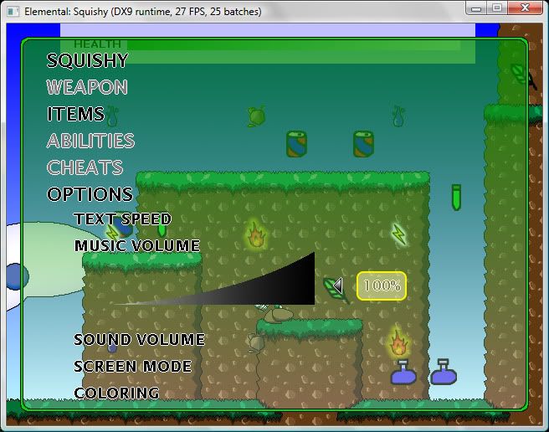Screen dimensions: 549x432
Task: Maximize the Elemental: Squishy window
Action: (497, 8)
